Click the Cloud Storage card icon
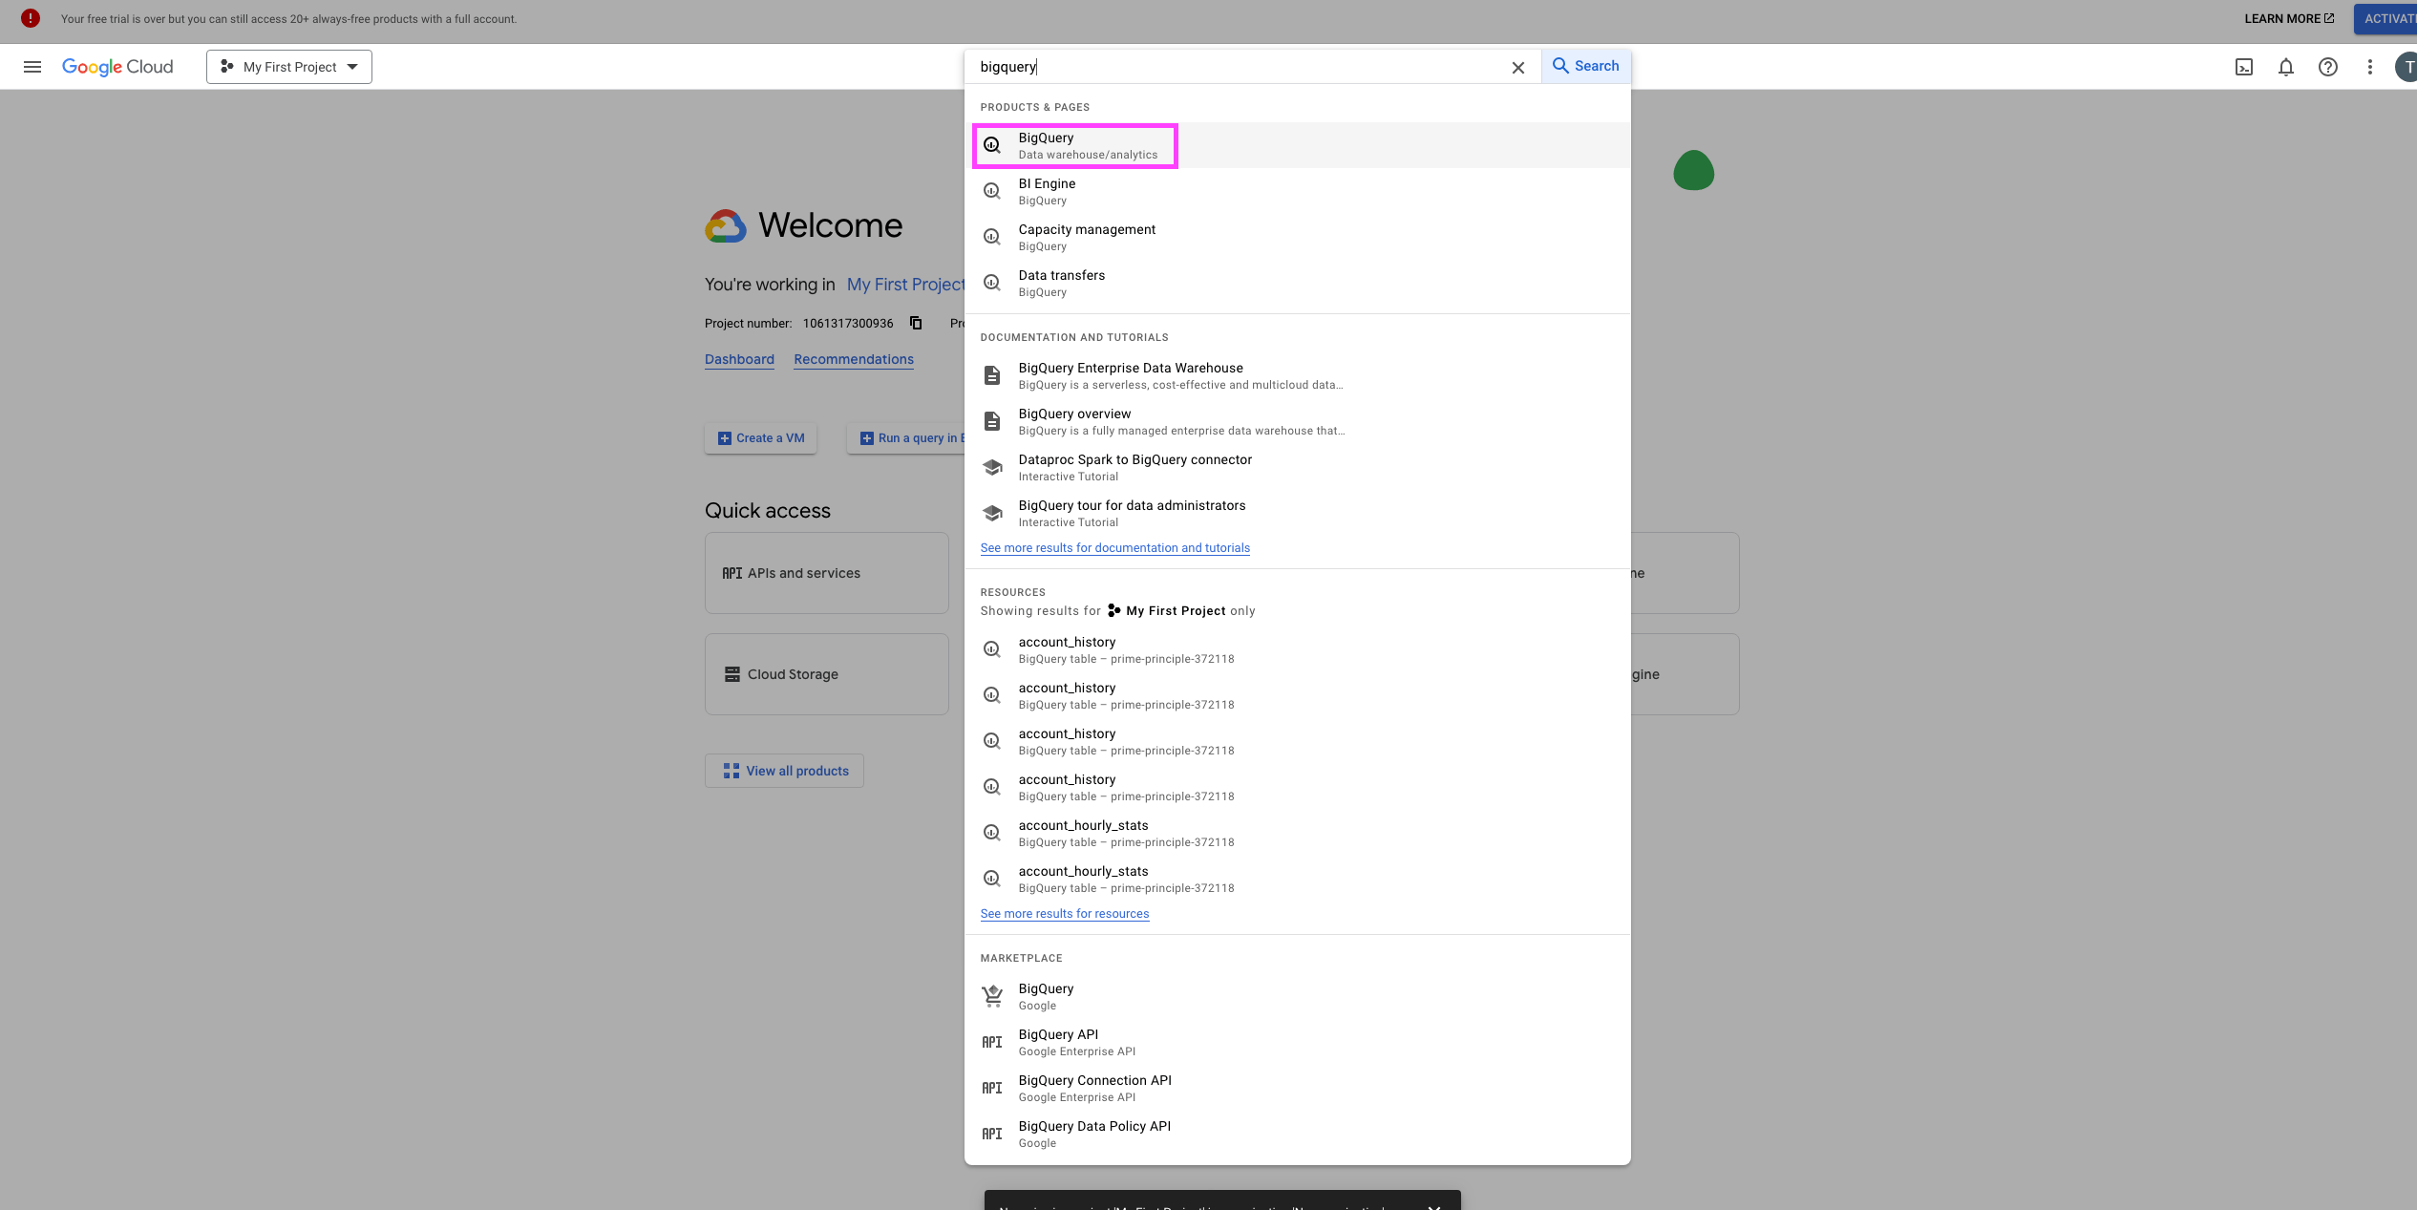Viewport: 2417px width, 1210px height. (x=732, y=674)
